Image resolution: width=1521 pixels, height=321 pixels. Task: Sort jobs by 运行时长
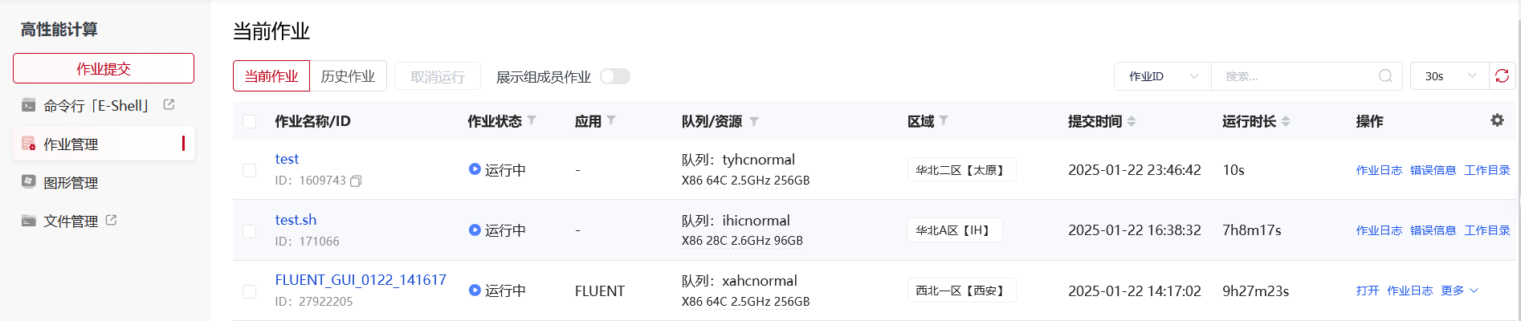(x=1286, y=121)
